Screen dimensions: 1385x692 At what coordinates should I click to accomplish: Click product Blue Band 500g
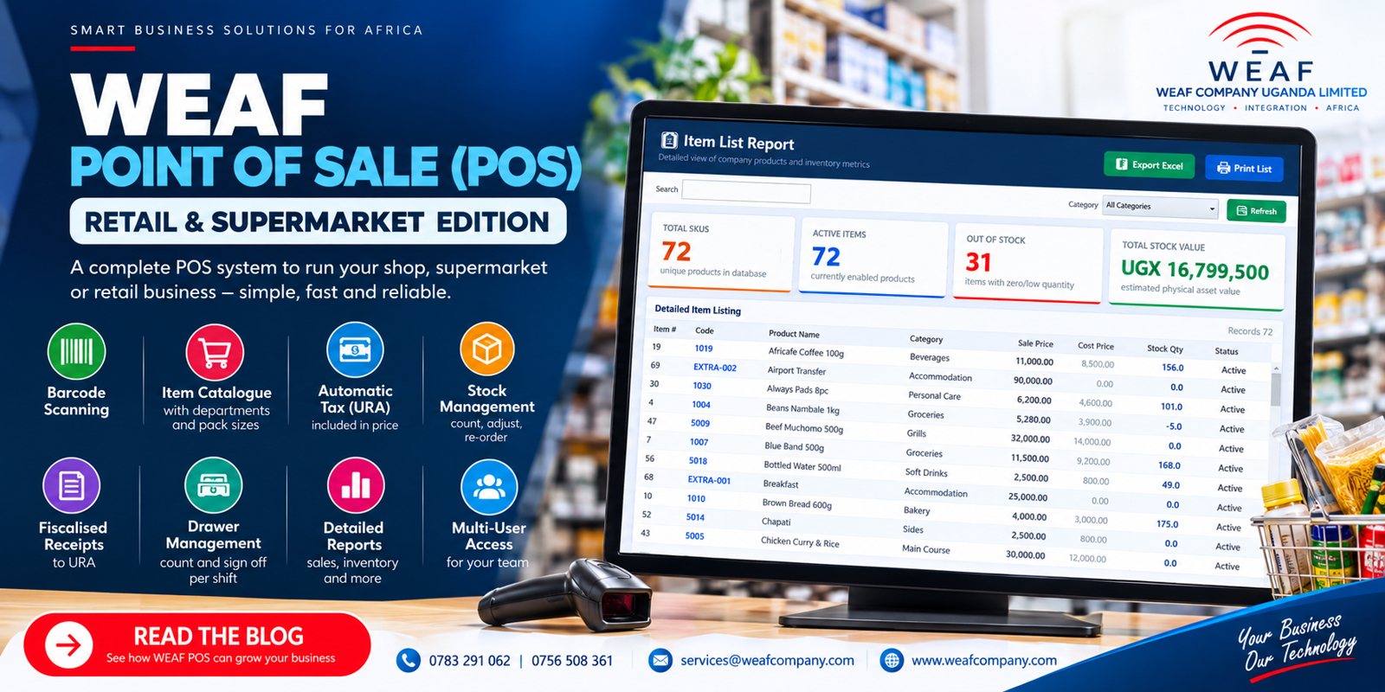[x=794, y=447]
